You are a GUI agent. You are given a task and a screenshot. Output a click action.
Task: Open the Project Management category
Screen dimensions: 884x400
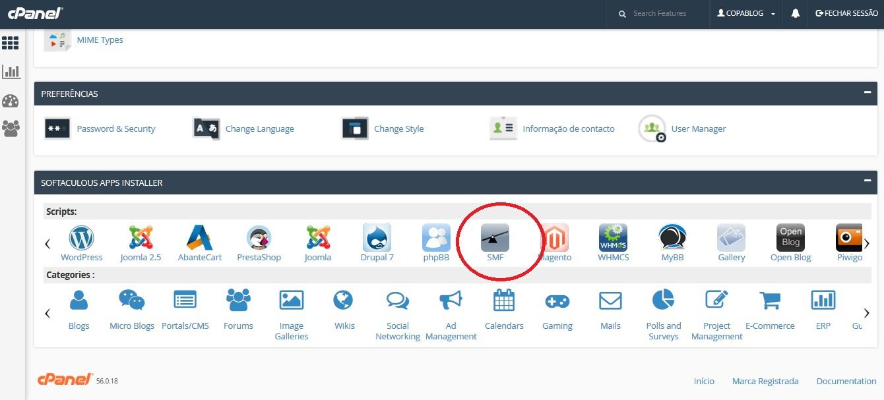tap(717, 315)
